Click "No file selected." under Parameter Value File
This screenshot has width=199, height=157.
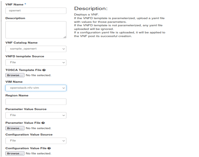click(x=38, y=128)
